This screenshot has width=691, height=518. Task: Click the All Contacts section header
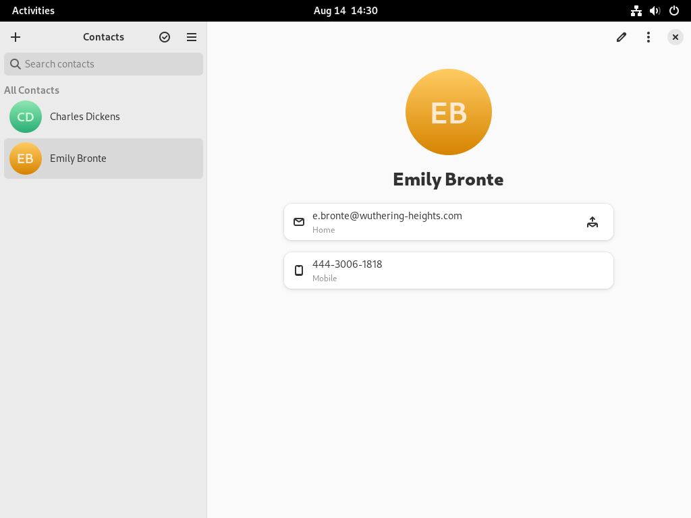32,90
